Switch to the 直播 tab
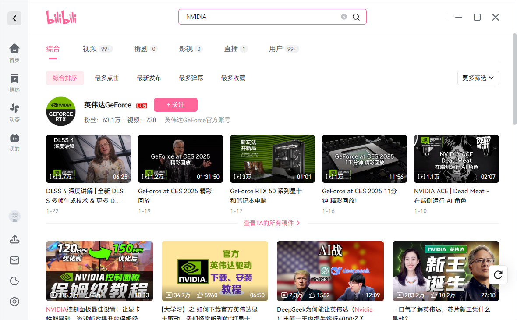 [x=235, y=49]
